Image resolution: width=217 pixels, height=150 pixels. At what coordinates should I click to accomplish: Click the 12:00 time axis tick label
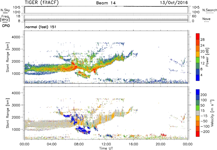point(106,144)
